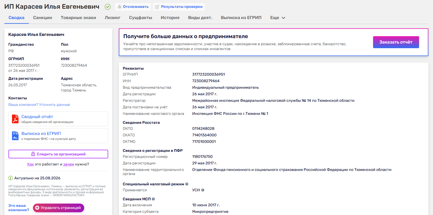The image size is (433, 215).
Task: Click the Отделение Фонда пенсионного и социального страхования value
Action: [292, 170]
